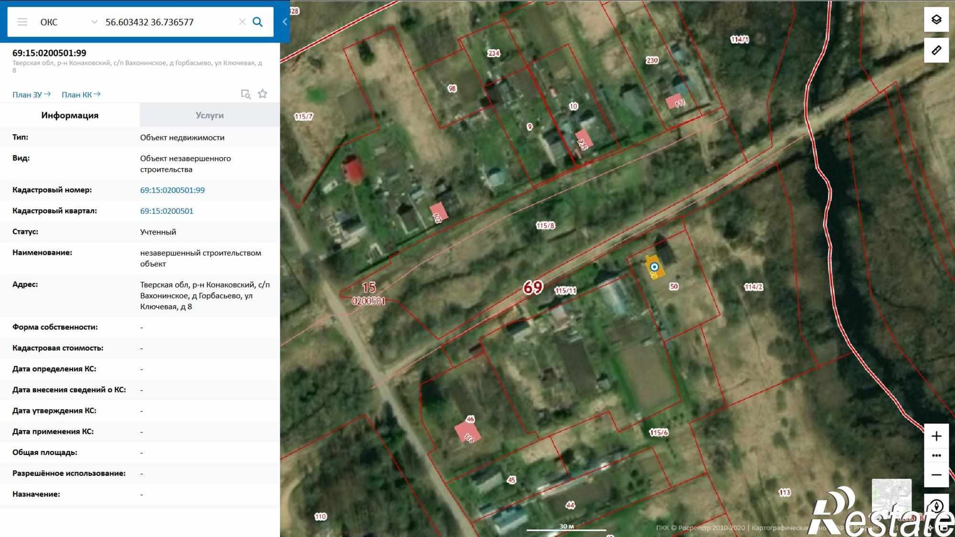Click the zoom-to-object icon
Viewport: 955px width, 537px height.
tap(245, 94)
